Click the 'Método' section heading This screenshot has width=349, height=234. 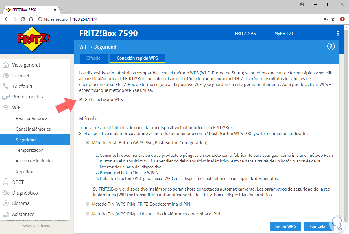[88, 119]
